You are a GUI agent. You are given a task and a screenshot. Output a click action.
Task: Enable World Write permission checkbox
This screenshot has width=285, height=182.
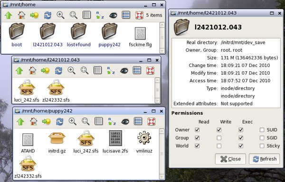pyautogui.click(x=219, y=146)
